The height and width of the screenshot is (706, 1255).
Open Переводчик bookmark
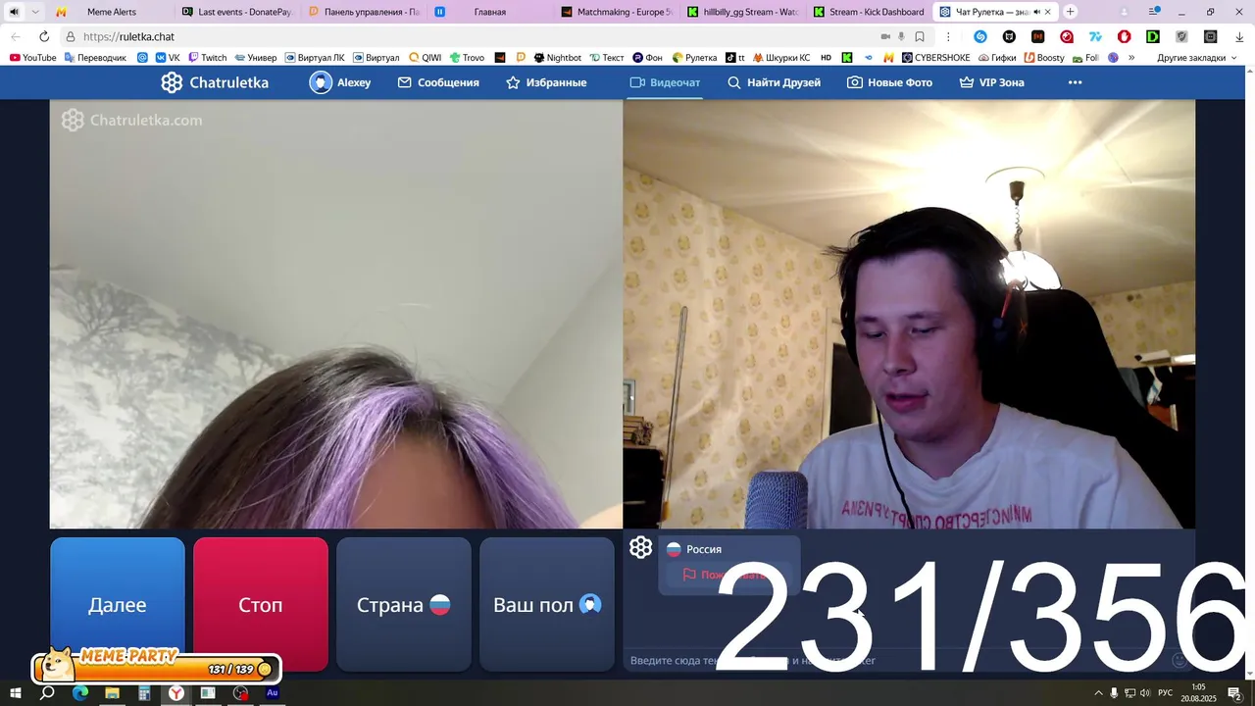point(95,58)
